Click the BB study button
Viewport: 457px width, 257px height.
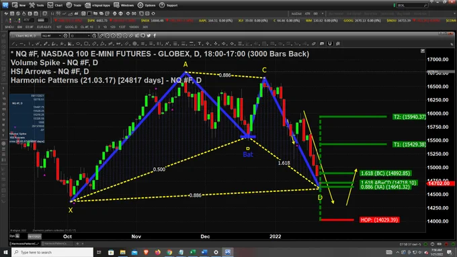coord(316,13)
